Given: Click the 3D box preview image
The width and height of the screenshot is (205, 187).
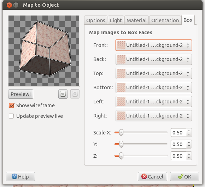Looking at the screenshot, I should [x=44, y=51].
